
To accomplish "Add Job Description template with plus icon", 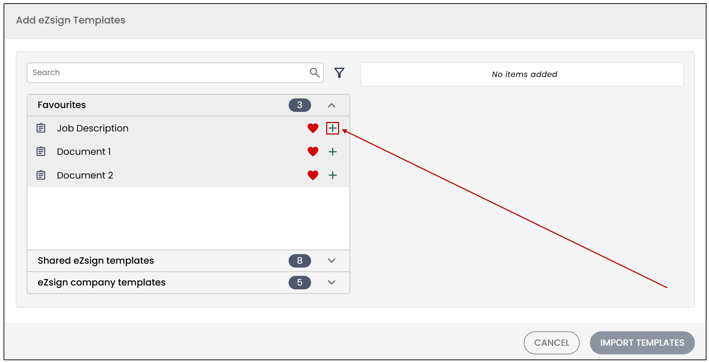I will pos(332,128).
